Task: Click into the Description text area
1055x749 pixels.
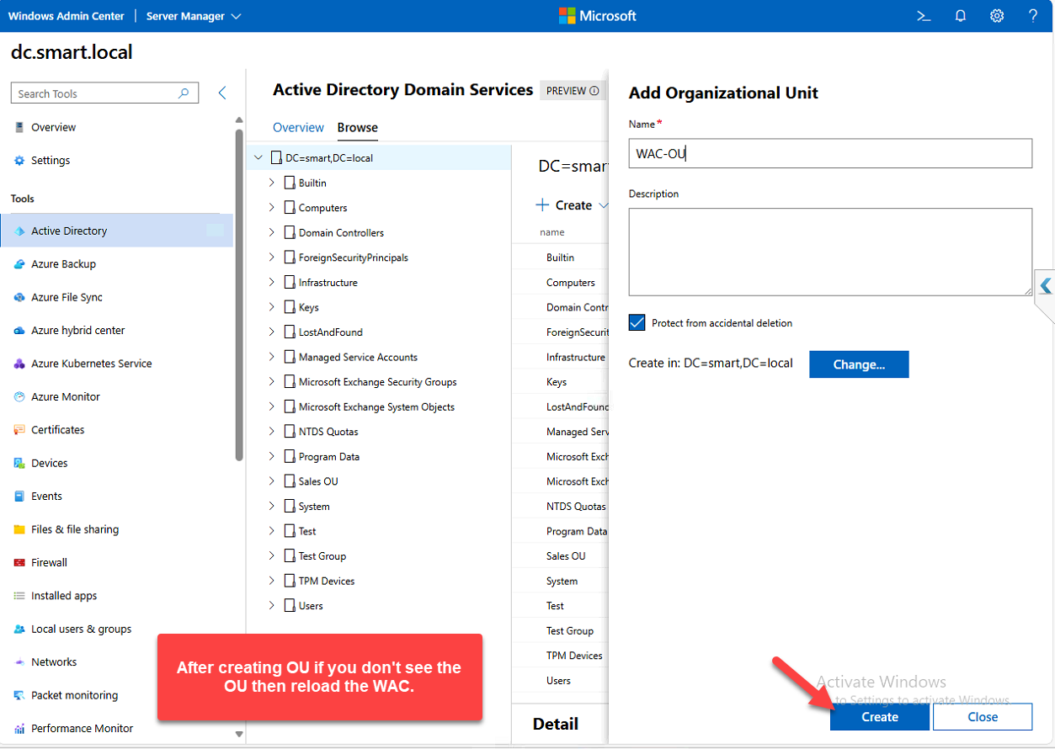Action: [x=830, y=252]
